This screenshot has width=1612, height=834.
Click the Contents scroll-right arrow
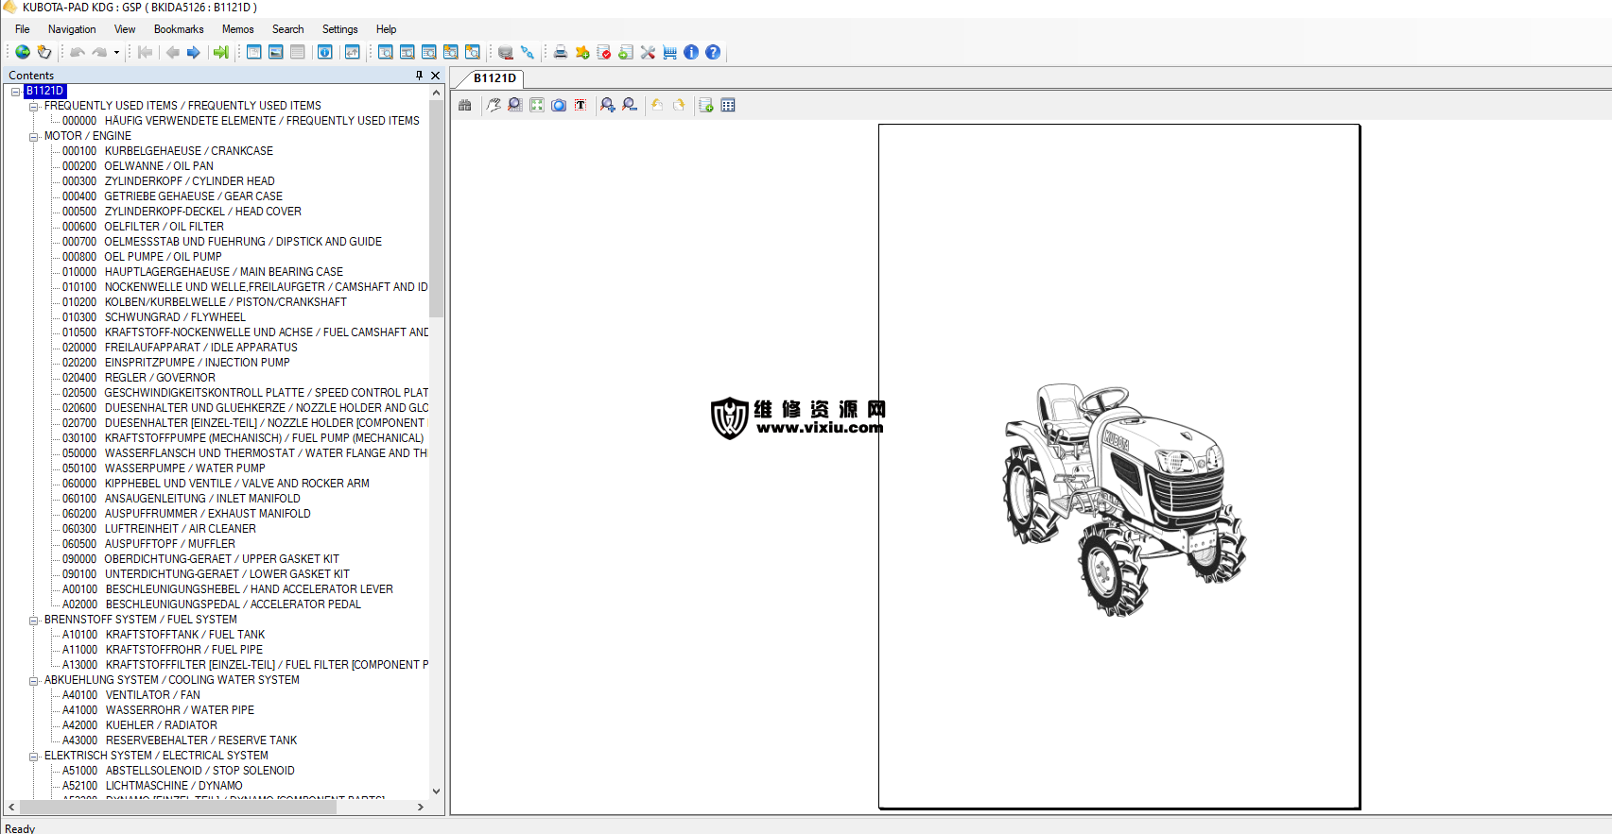click(421, 807)
